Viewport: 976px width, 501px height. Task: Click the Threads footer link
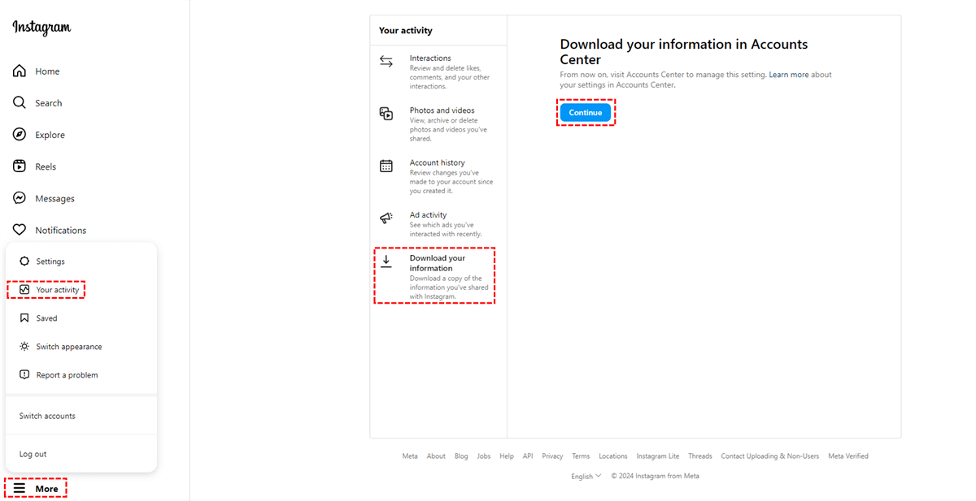pos(700,456)
